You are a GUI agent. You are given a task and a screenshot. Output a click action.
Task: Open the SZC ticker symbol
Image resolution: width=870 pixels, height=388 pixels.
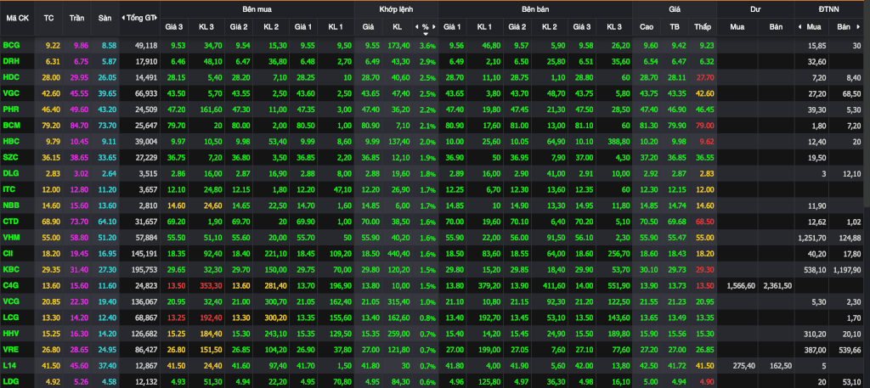[x=10, y=158]
